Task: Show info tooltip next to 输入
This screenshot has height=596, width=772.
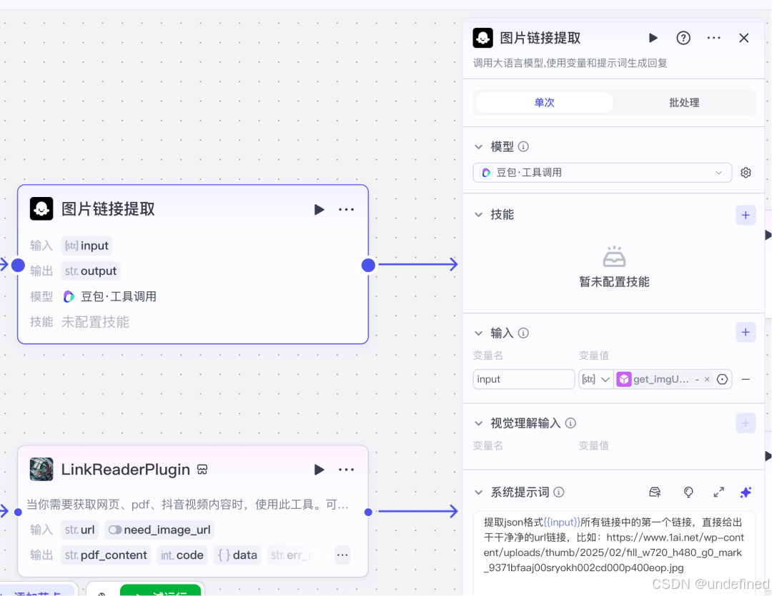Action: tap(523, 333)
